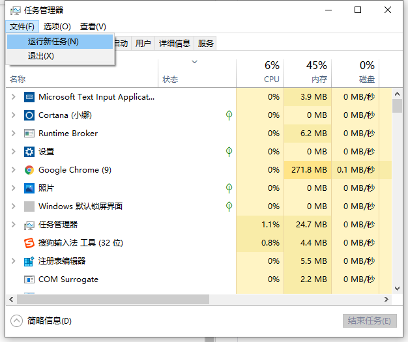Select 退出(X) in the file menu

click(x=40, y=57)
